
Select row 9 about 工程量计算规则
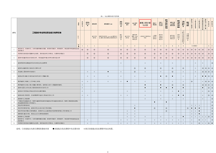coord(40,85)
